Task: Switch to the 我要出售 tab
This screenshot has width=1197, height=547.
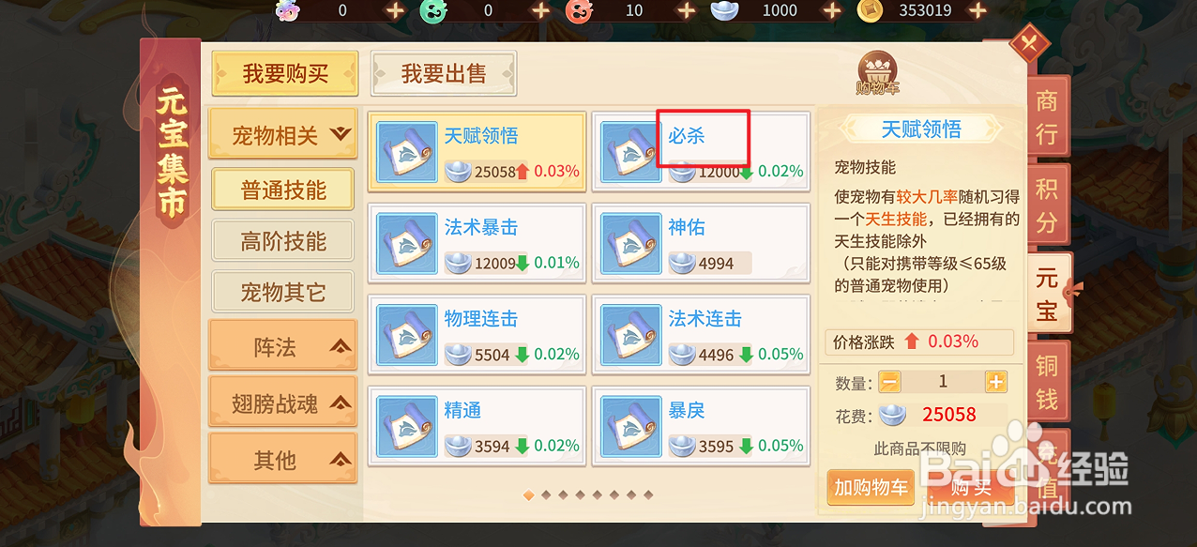Action: click(x=444, y=74)
